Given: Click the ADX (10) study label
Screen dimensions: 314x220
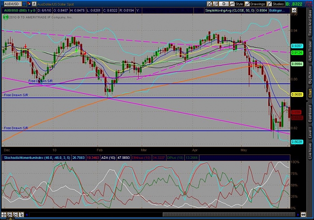Looking at the screenshot, I should point(108,158).
